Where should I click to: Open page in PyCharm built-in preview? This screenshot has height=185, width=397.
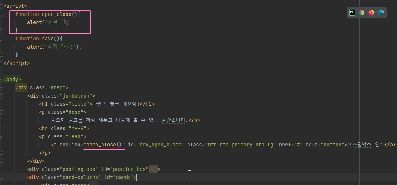coord(352,13)
